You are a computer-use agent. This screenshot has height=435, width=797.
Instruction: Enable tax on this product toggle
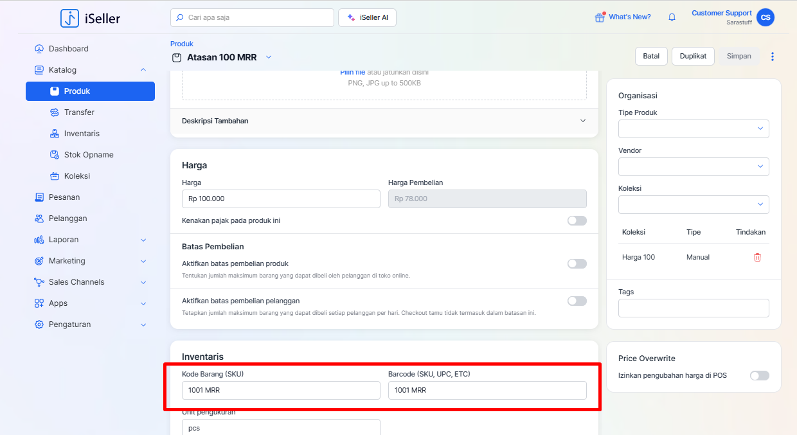click(x=577, y=220)
